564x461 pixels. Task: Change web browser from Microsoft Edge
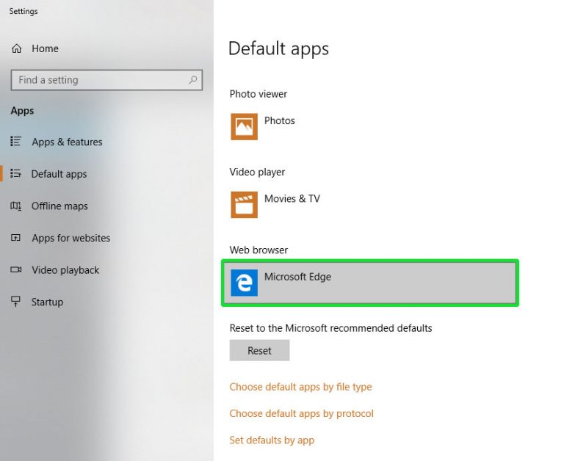click(x=370, y=283)
